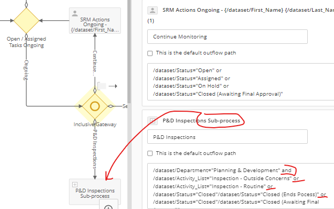Select the P&D Inspections Sub-process node
Screen dimensions: 334x209
coord(95,192)
